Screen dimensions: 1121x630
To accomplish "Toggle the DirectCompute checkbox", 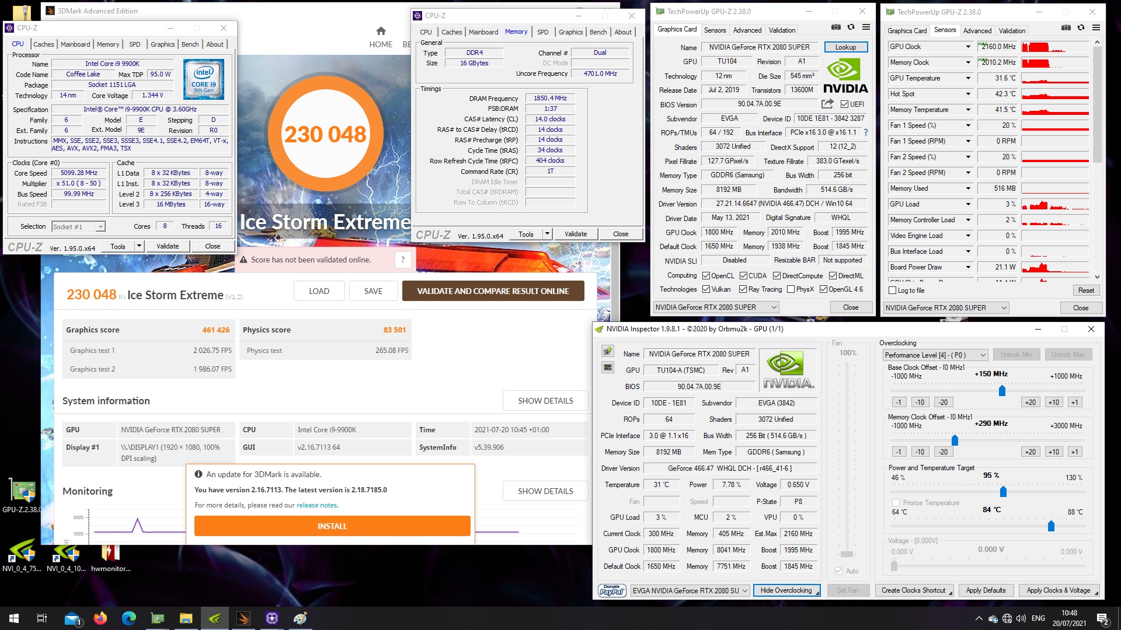I will 777,275.
